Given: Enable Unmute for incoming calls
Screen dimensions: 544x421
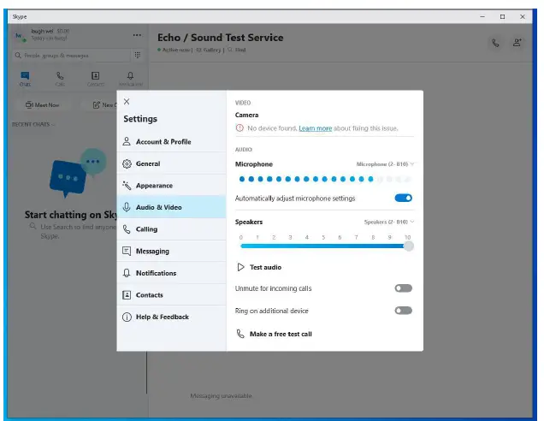Looking at the screenshot, I should 403,288.
